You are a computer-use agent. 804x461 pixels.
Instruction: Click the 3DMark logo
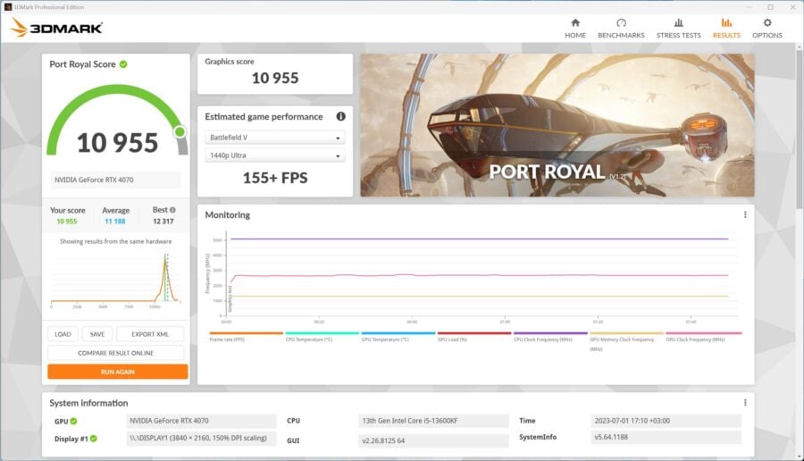56,28
